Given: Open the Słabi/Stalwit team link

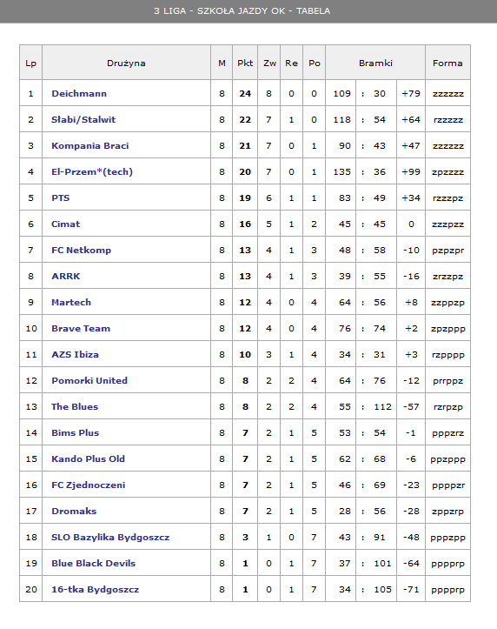Looking at the screenshot, I should click(83, 119).
